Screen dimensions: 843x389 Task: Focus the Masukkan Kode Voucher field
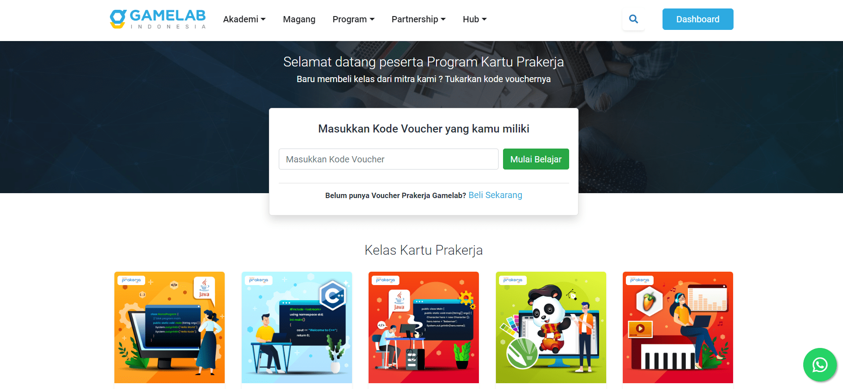(x=389, y=159)
